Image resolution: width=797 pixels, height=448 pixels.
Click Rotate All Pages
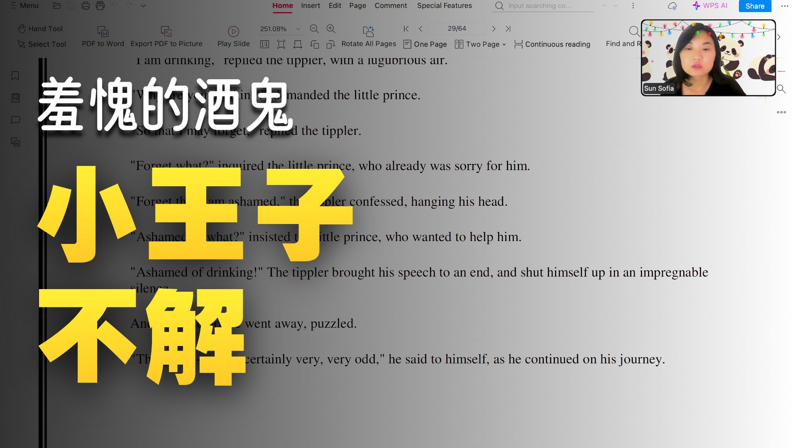369,37
